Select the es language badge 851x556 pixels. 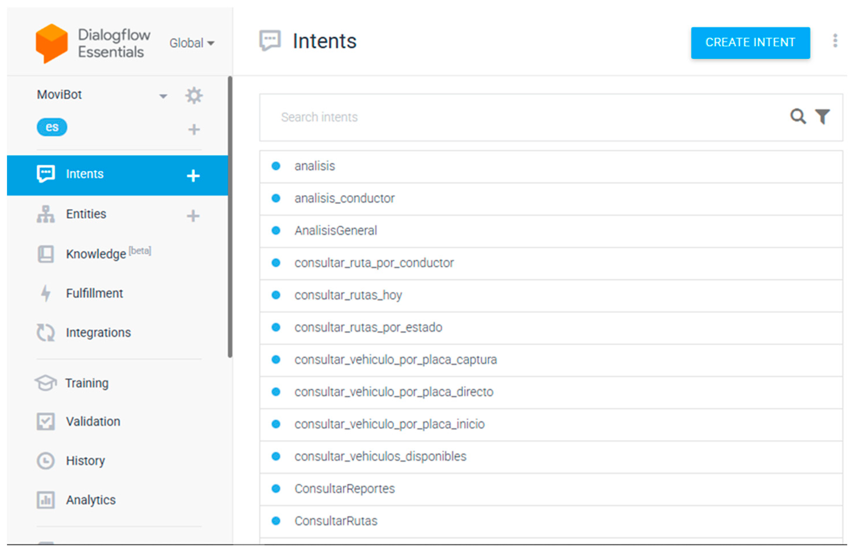click(x=52, y=127)
